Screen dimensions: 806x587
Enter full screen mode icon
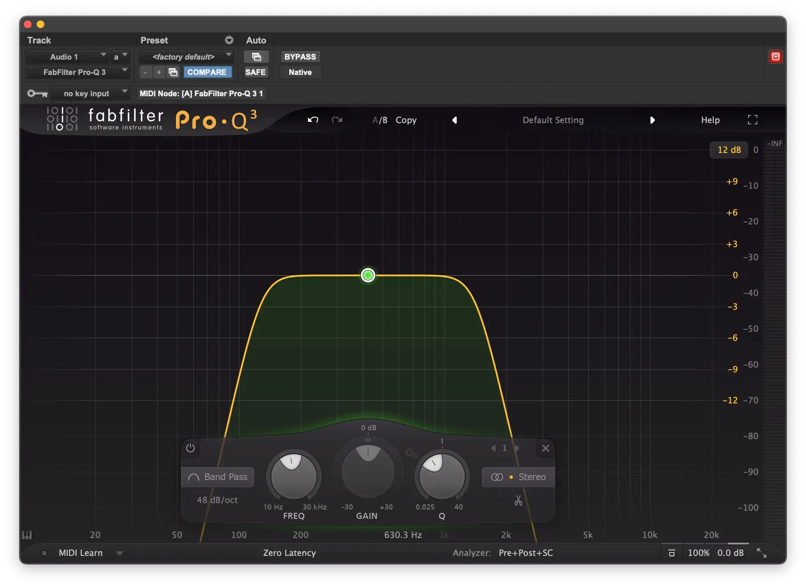tap(752, 120)
